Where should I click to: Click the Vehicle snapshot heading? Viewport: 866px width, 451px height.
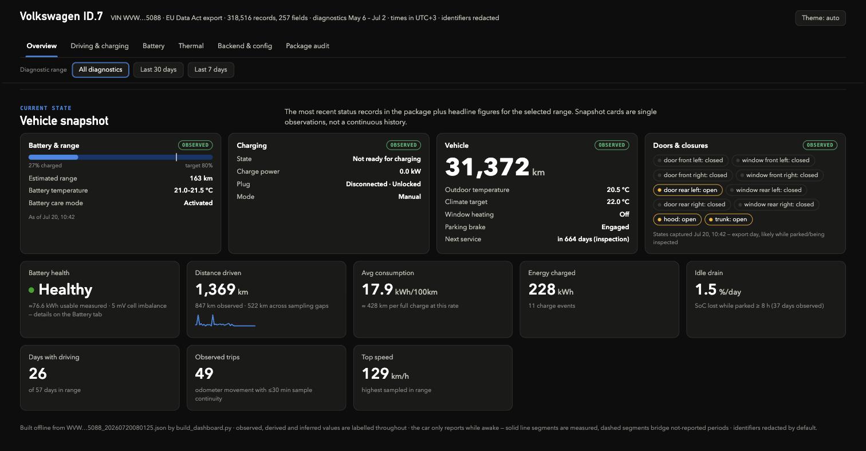point(64,121)
